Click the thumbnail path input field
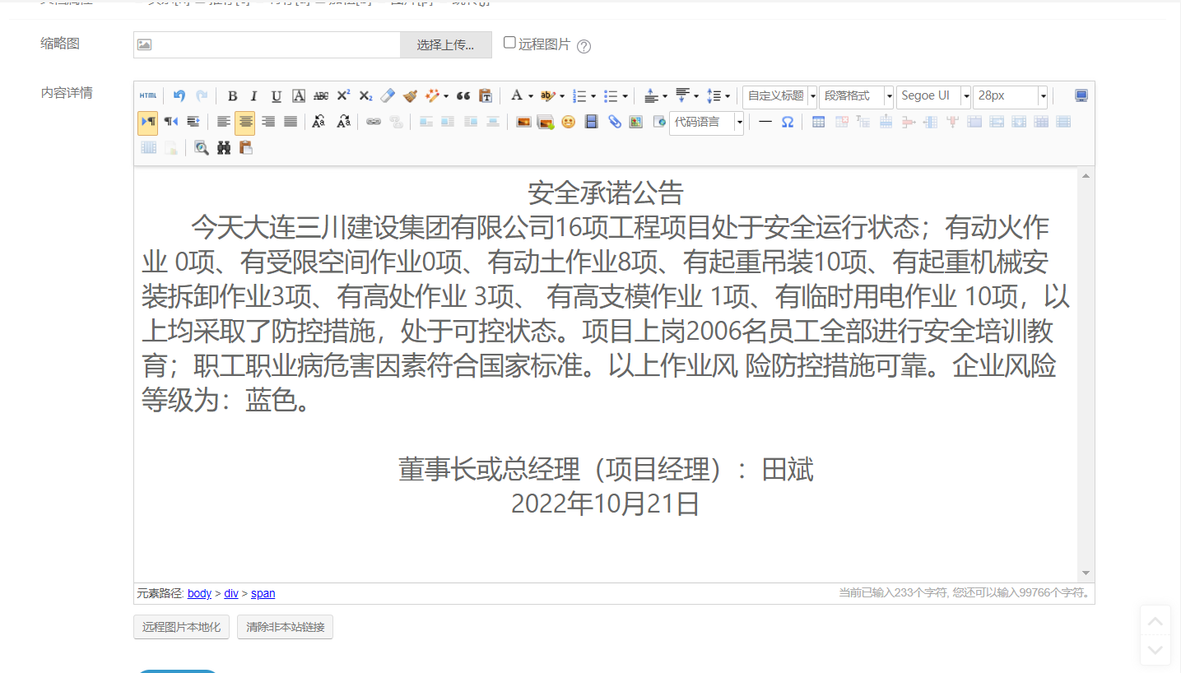 267,45
